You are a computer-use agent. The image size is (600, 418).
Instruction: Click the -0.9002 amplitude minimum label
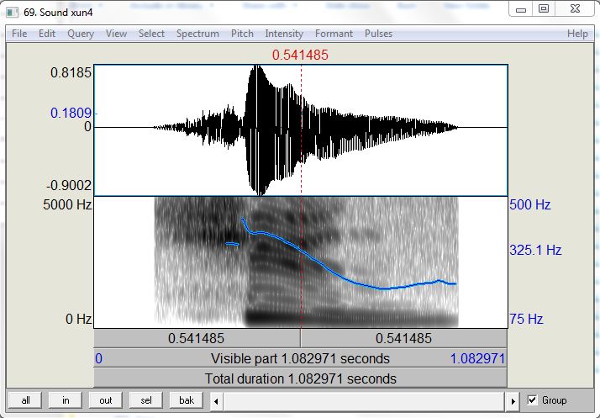pyautogui.click(x=69, y=185)
